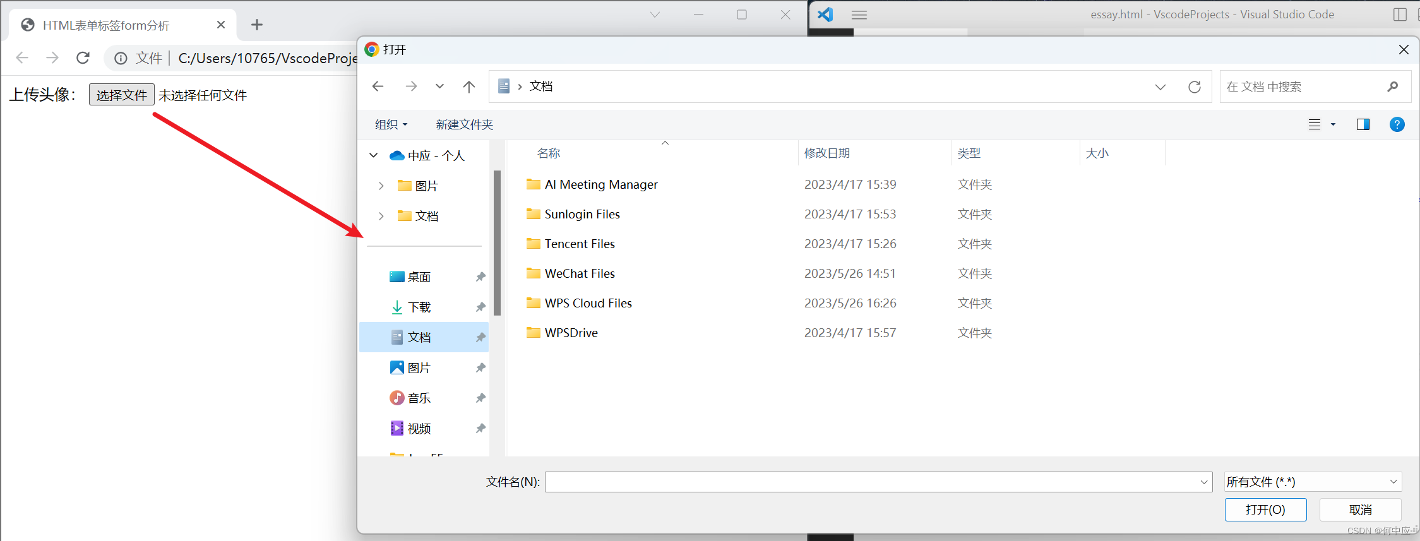The height and width of the screenshot is (541, 1420).
Task: Select the AI Meeting Manager folder
Action: click(592, 184)
